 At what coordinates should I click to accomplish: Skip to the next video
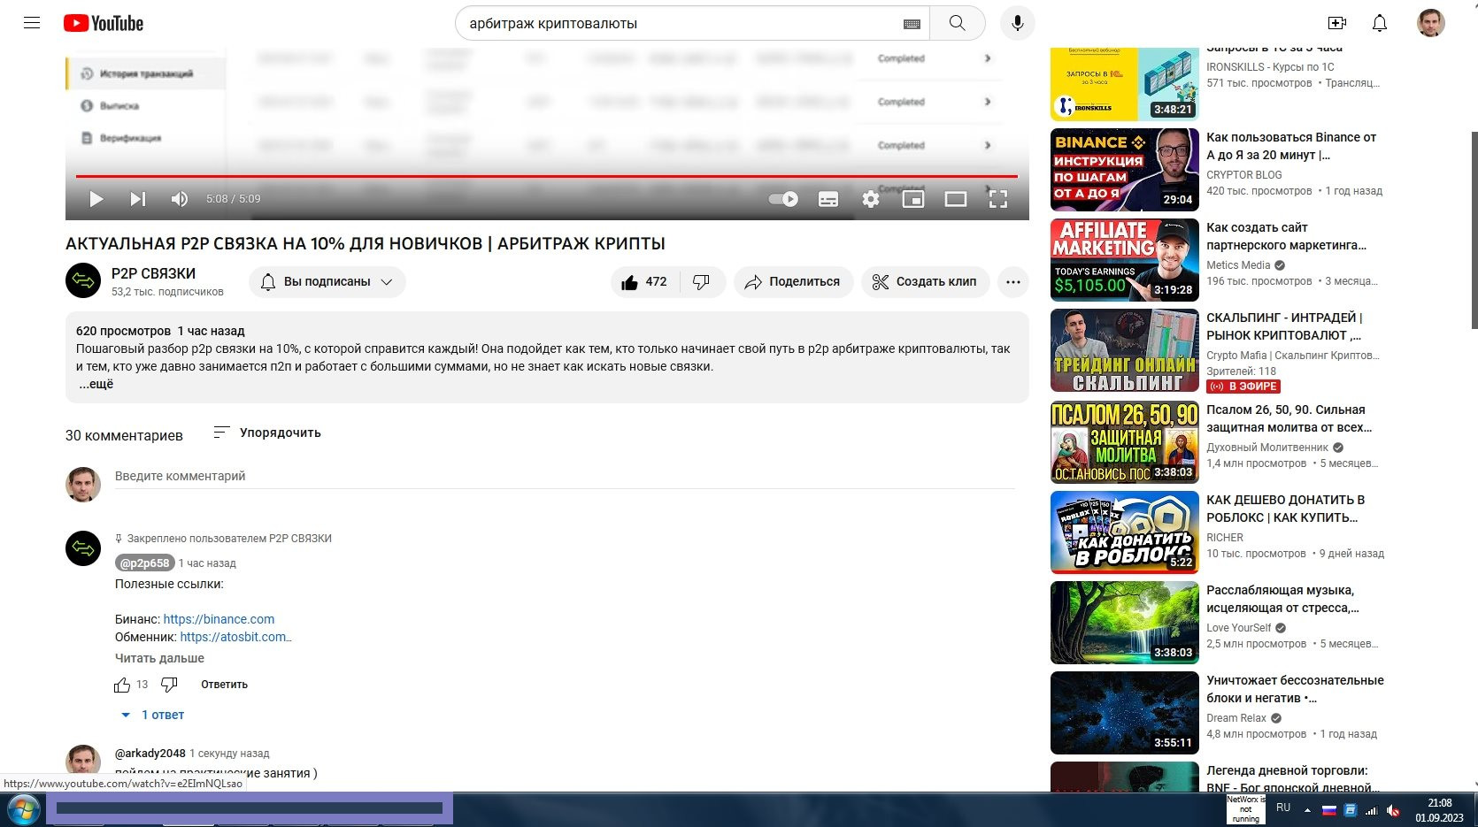(137, 199)
